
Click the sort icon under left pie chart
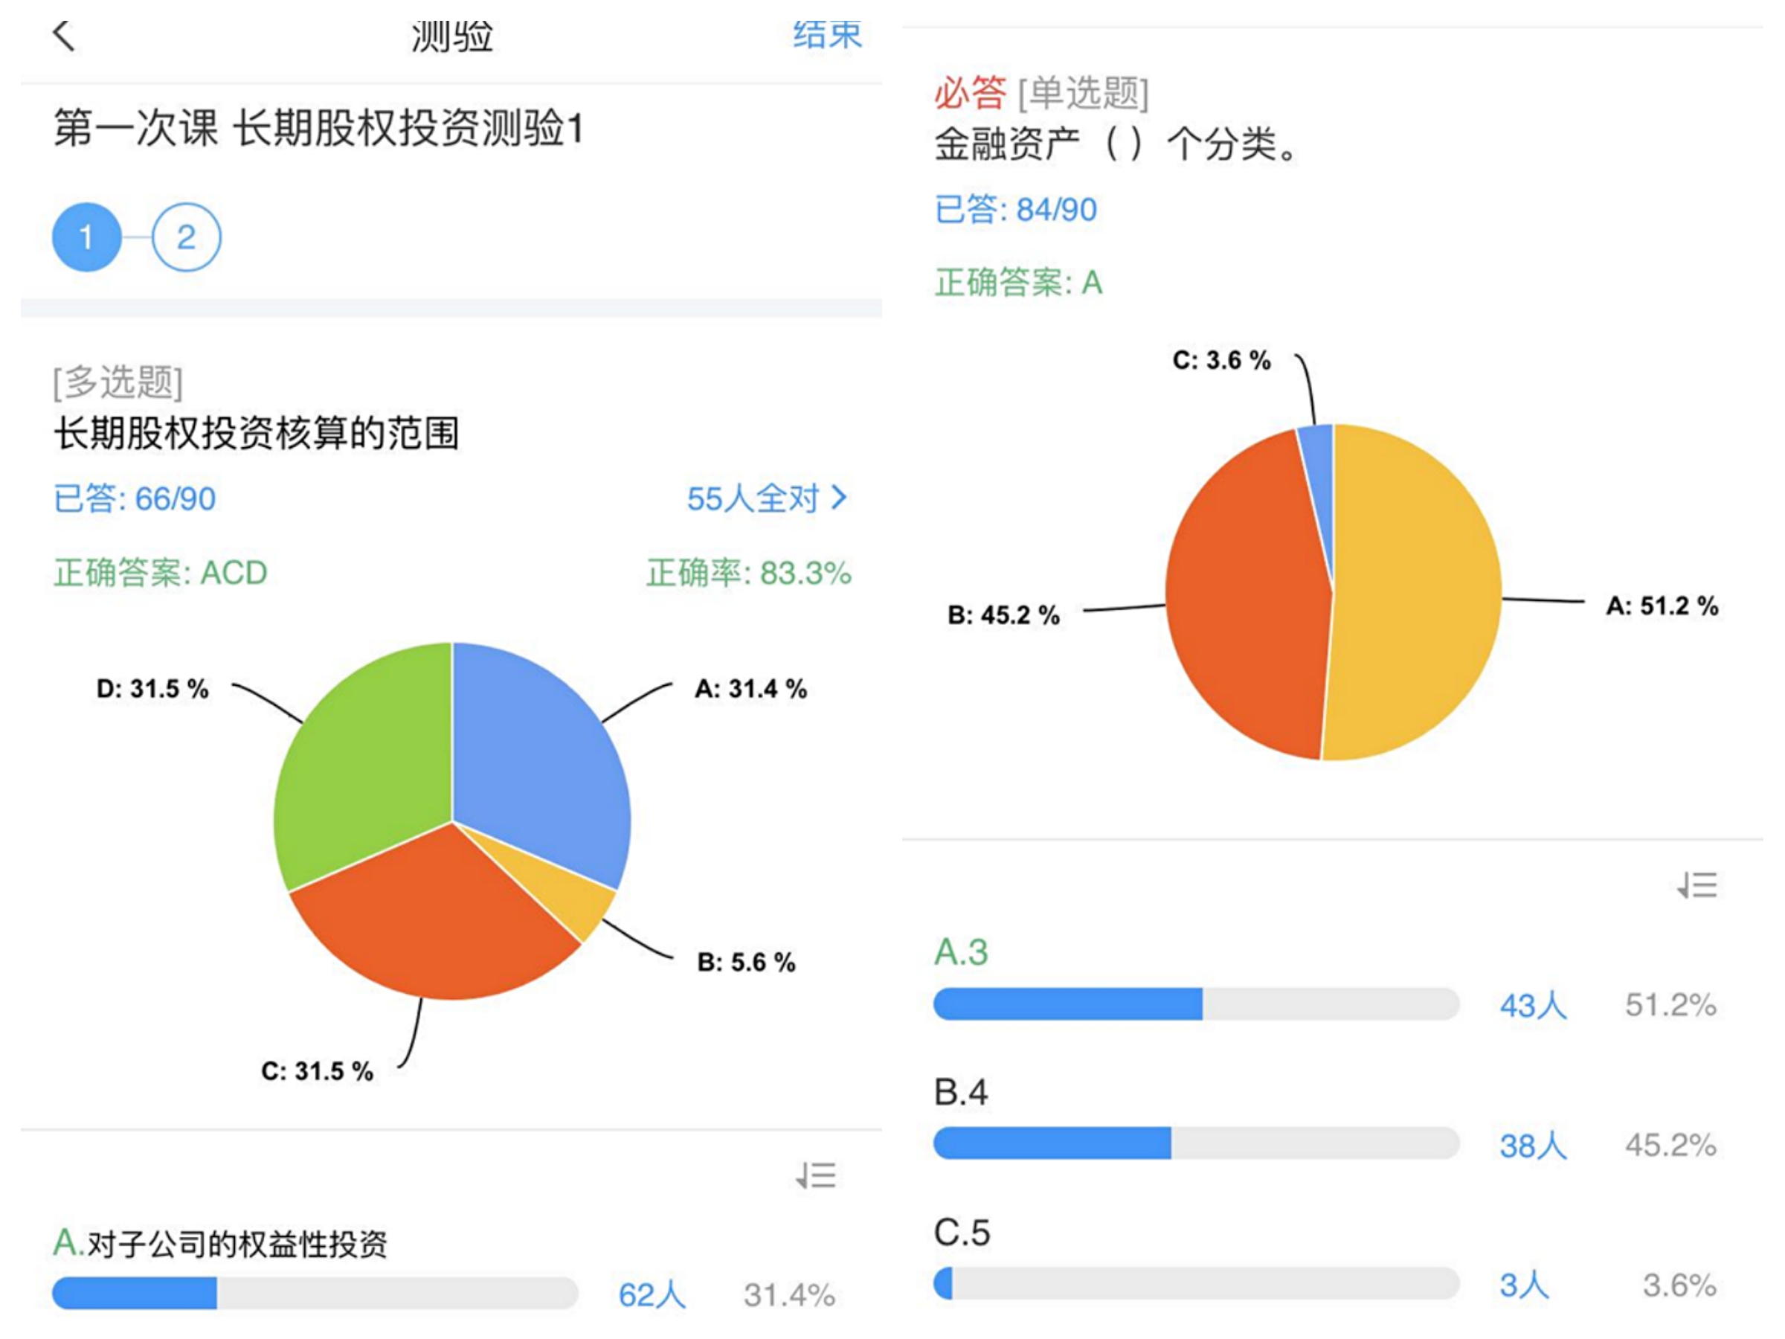pyautogui.click(x=816, y=1175)
